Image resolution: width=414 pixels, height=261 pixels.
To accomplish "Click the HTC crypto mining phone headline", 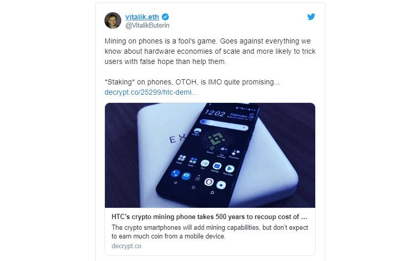I will [209, 217].
